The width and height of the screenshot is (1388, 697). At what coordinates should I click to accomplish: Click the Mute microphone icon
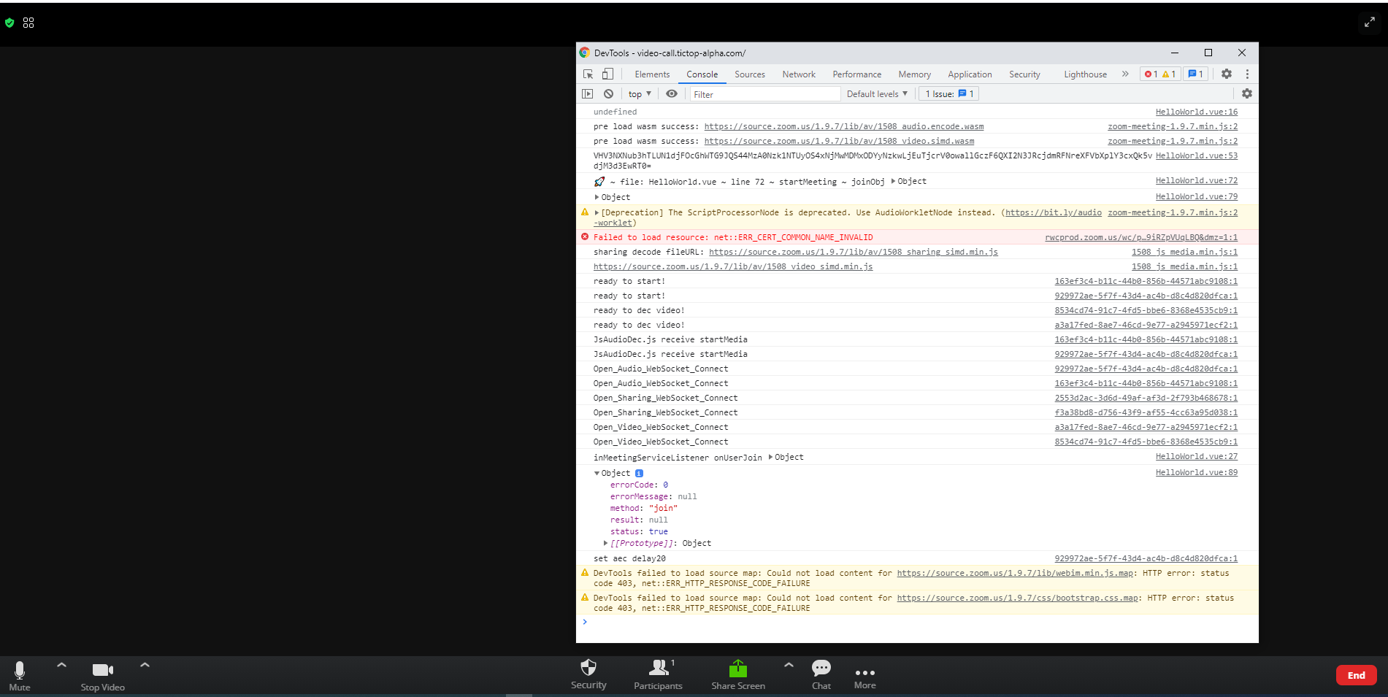pos(20,670)
